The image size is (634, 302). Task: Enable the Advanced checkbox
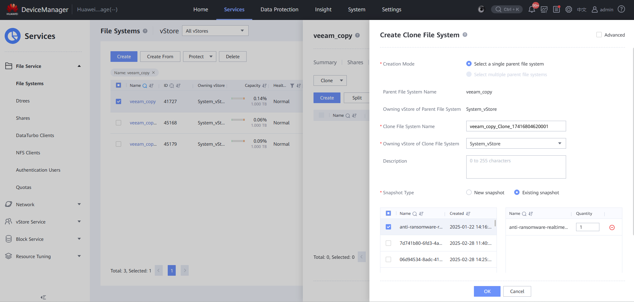pyautogui.click(x=599, y=35)
